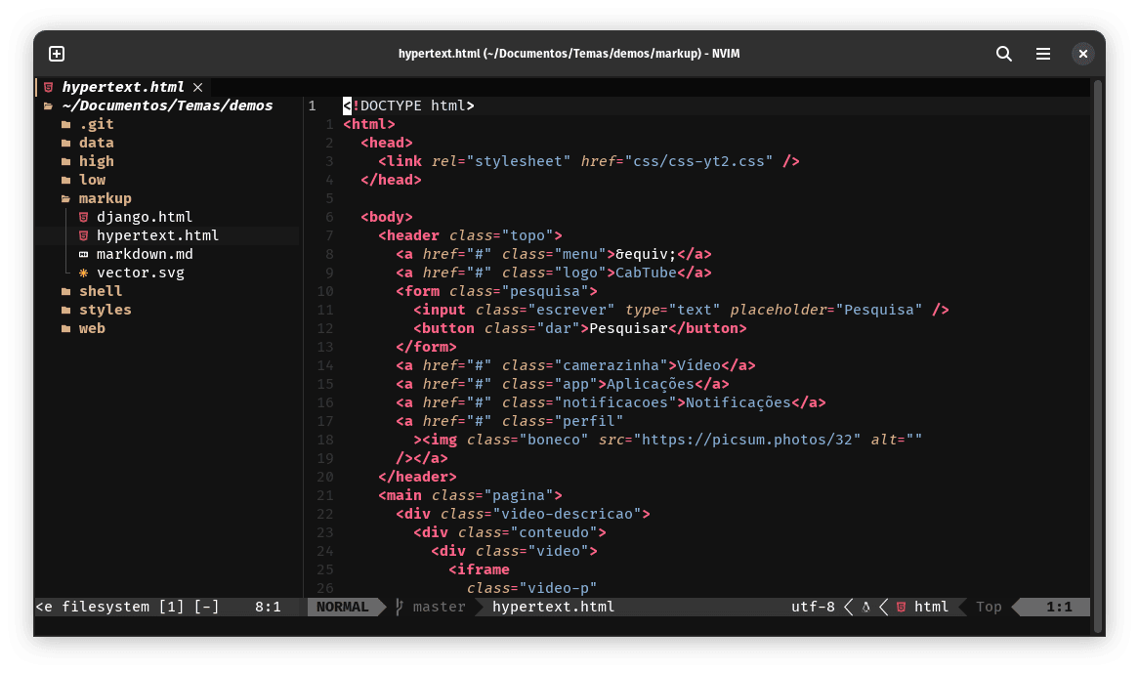This screenshot has width=1139, height=673.
Task: Click the folder icon beside data
Action: point(66,143)
